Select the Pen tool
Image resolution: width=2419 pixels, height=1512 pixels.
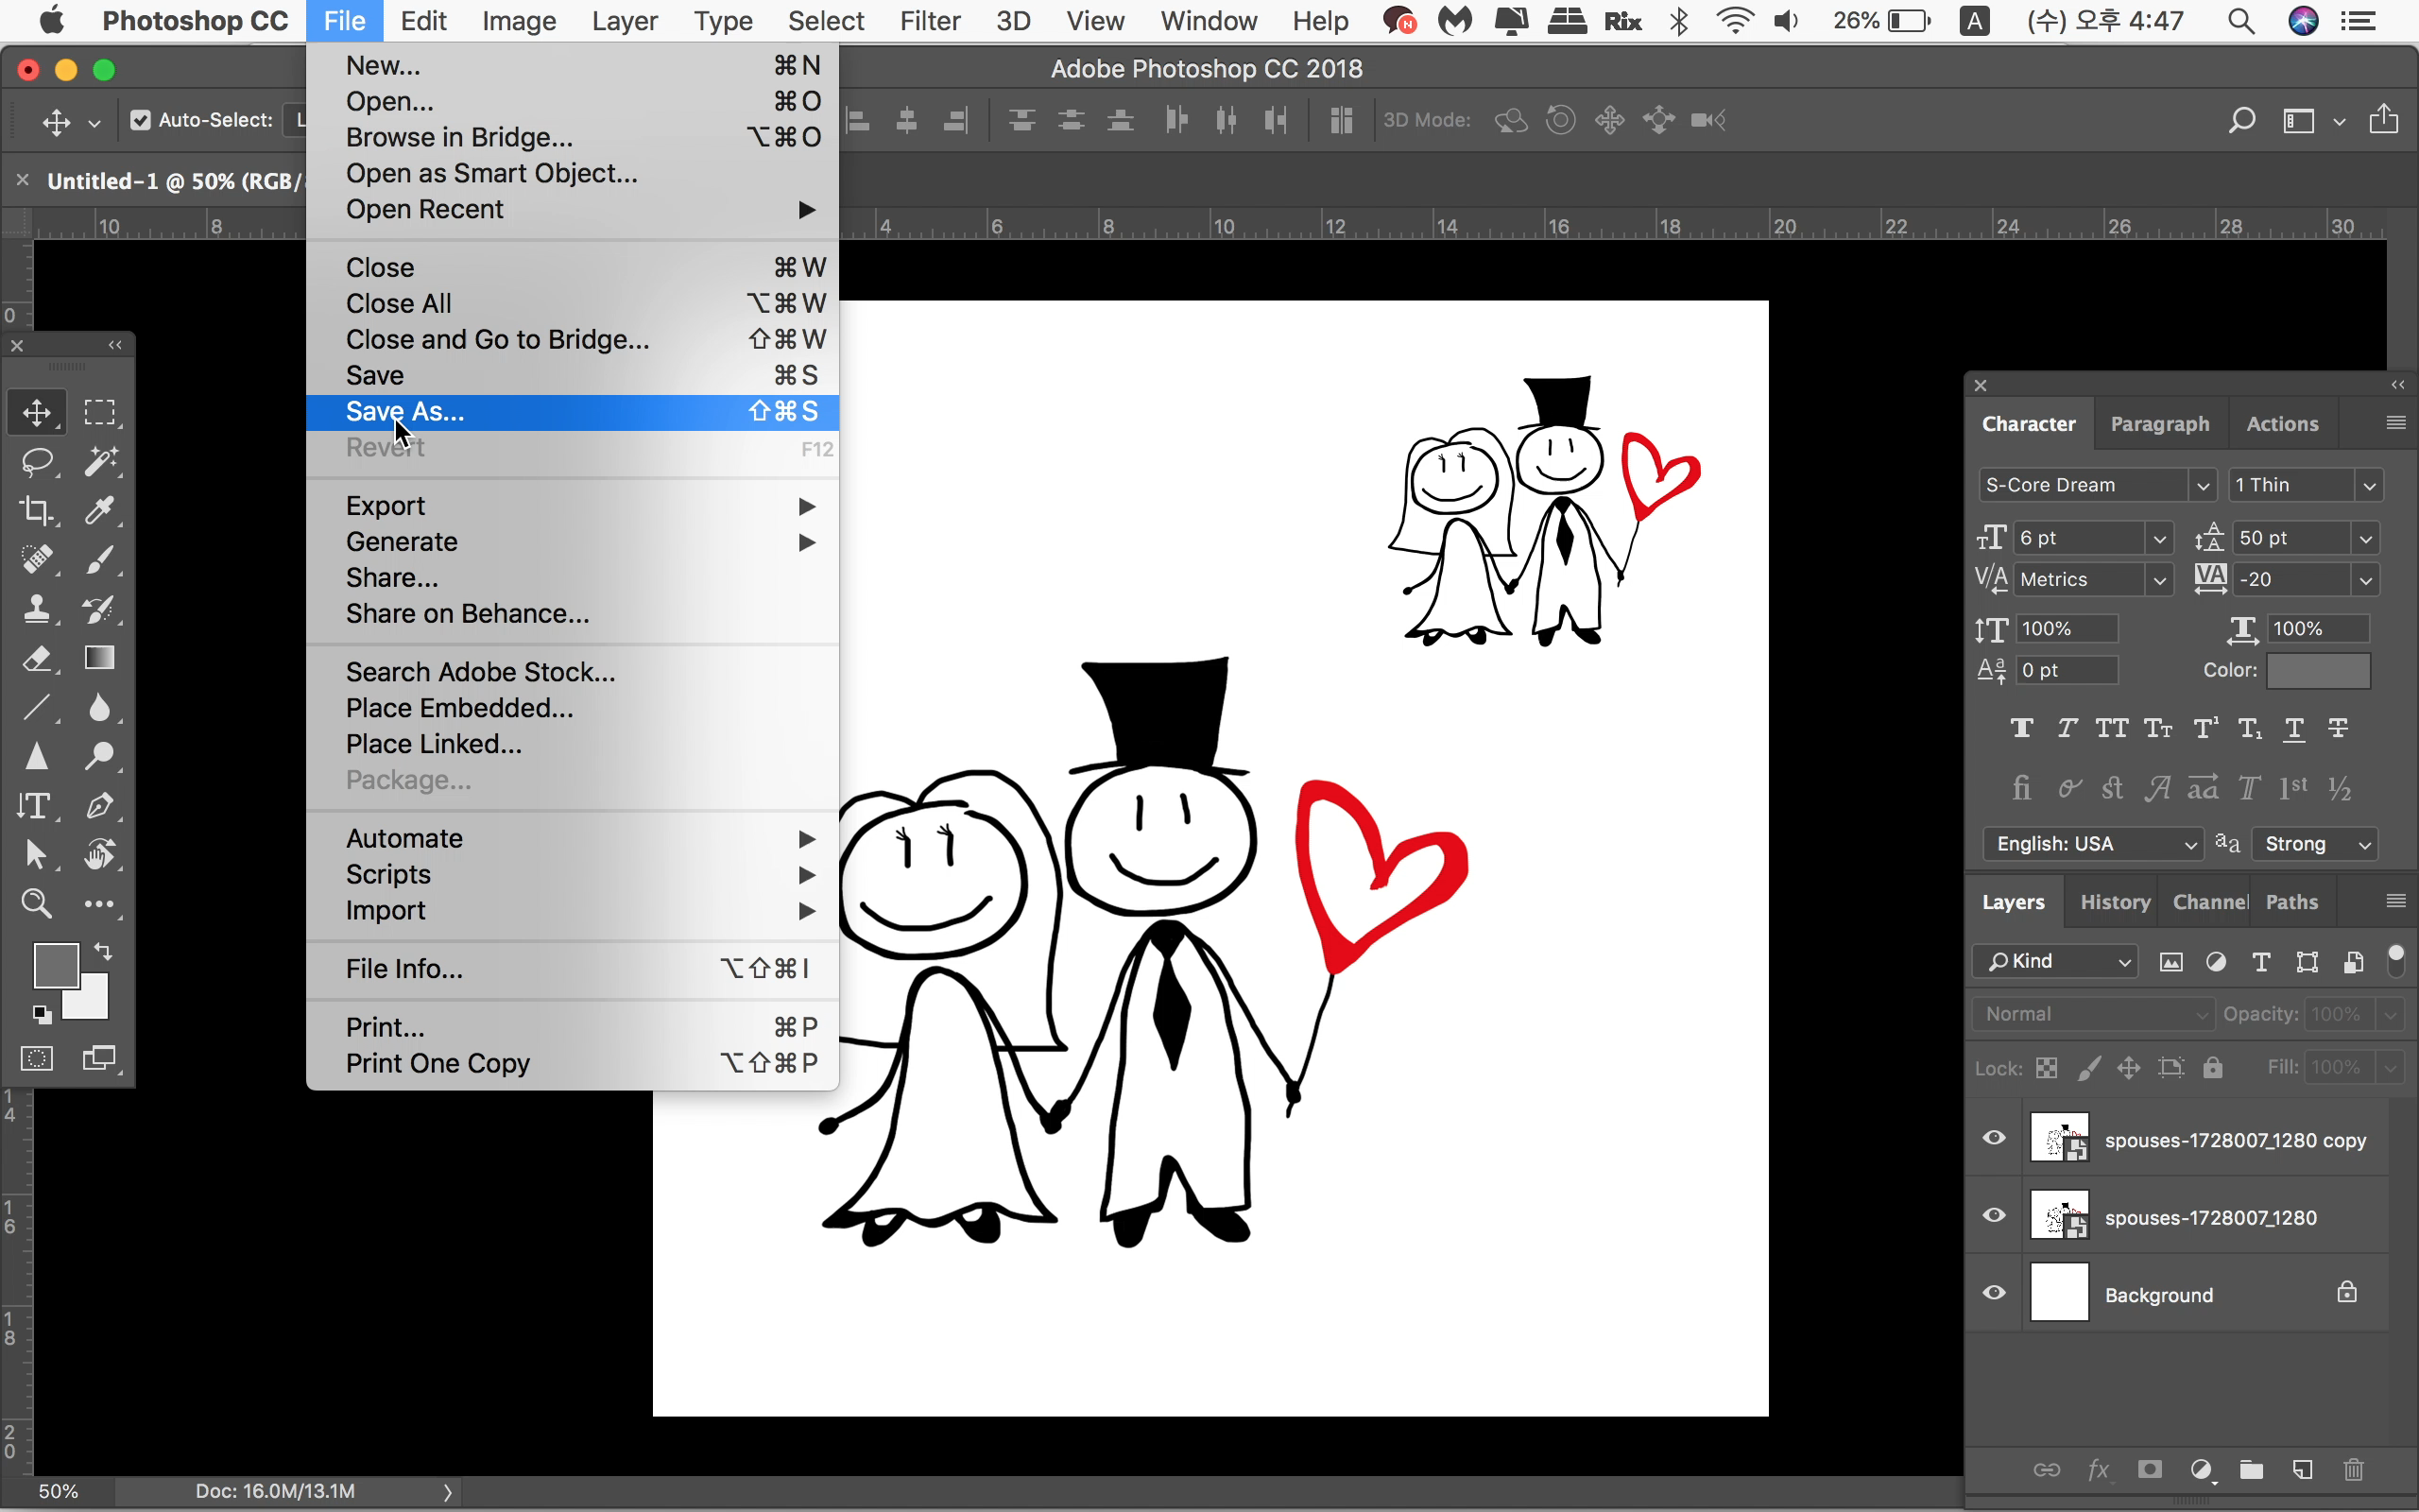click(99, 805)
